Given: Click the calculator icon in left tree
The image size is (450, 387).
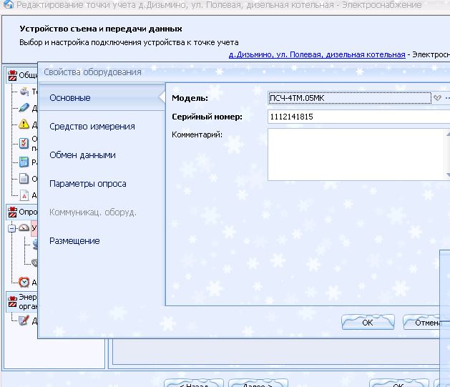Looking at the screenshot, I should [24, 162].
